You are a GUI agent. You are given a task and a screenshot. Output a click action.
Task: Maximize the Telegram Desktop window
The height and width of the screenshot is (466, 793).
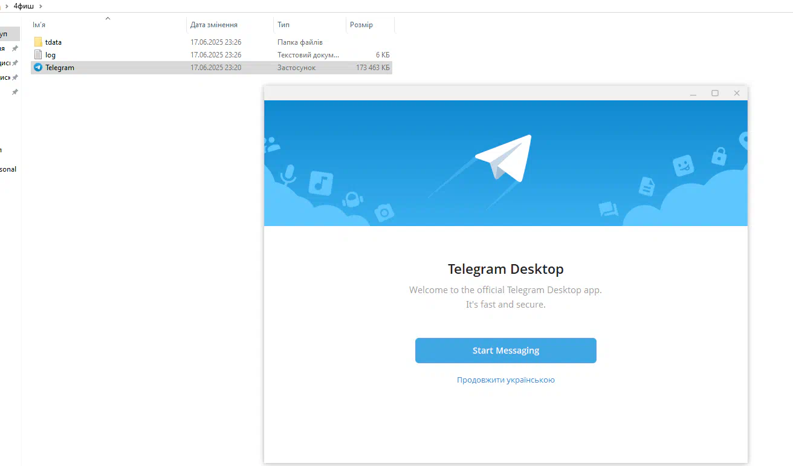tap(715, 93)
